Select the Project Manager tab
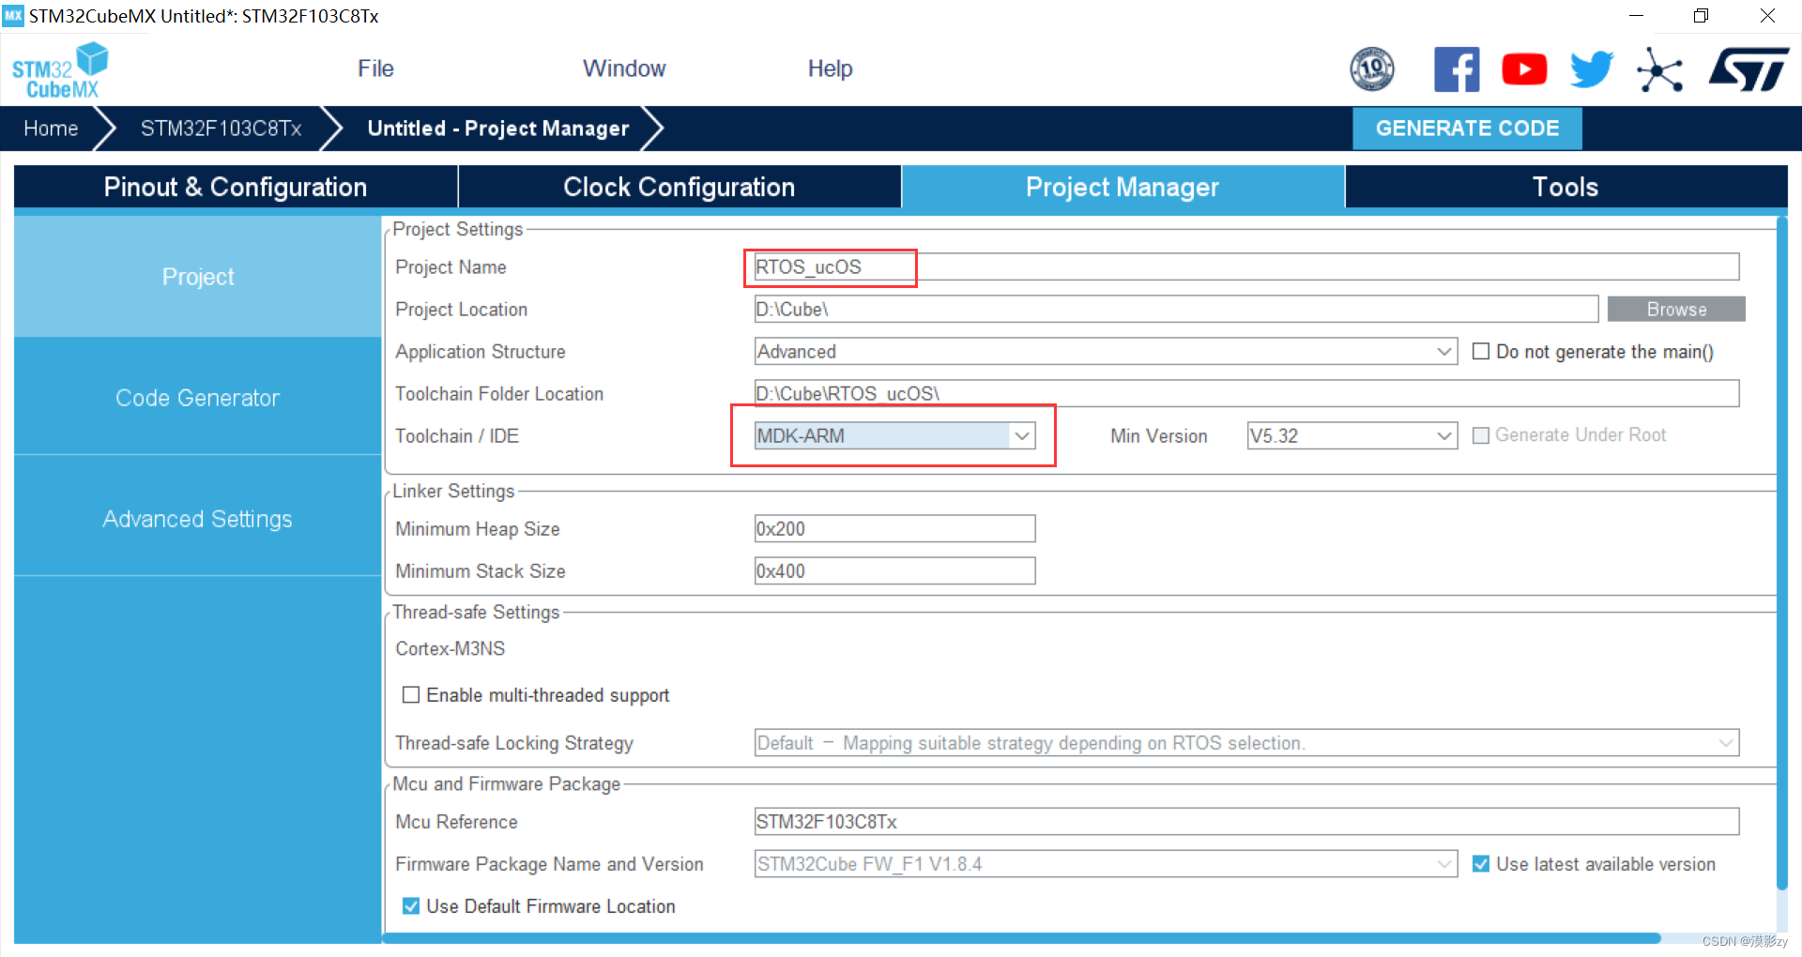 (x=1122, y=187)
